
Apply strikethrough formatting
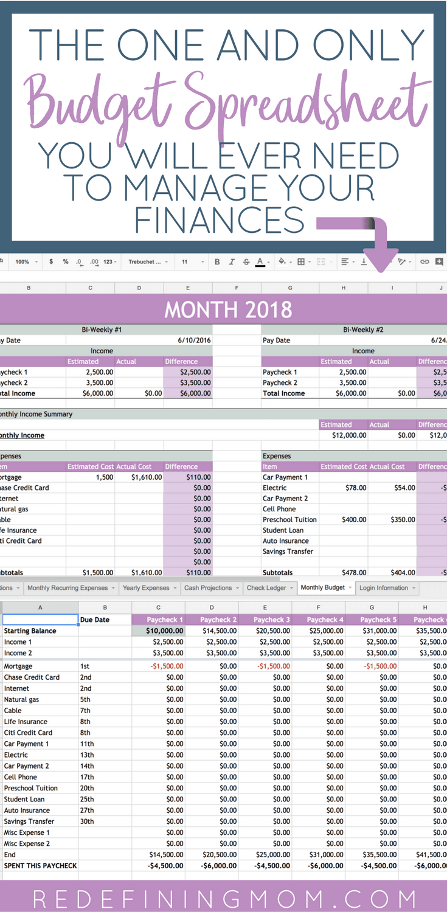tap(246, 261)
